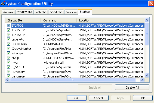Go to the Services tab
The image size is (154, 103).
(71, 12)
